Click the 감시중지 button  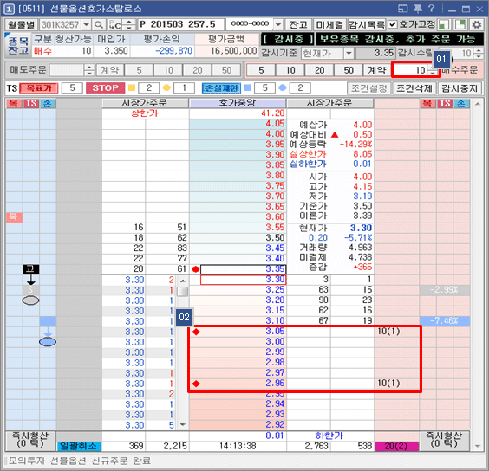click(x=460, y=88)
